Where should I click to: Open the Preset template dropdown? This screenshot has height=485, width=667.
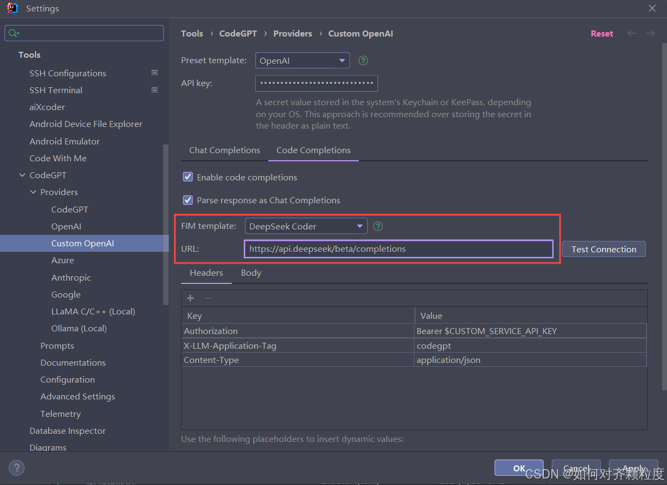coord(302,60)
